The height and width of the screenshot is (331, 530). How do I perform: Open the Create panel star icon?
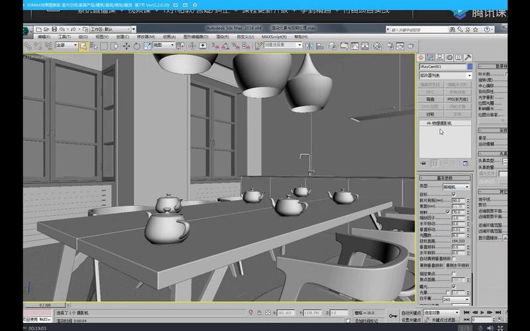click(x=421, y=58)
